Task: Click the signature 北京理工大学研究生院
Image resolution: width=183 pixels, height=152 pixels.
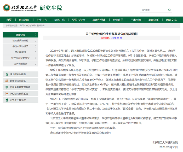Action: 165,142
